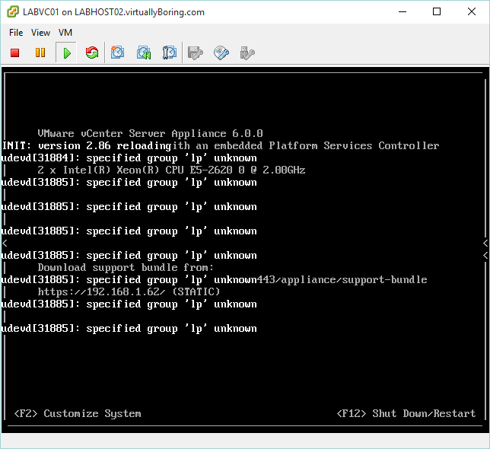The image size is (490, 449).
Task: Click the vSphere console window title icon
Action: 13,12
